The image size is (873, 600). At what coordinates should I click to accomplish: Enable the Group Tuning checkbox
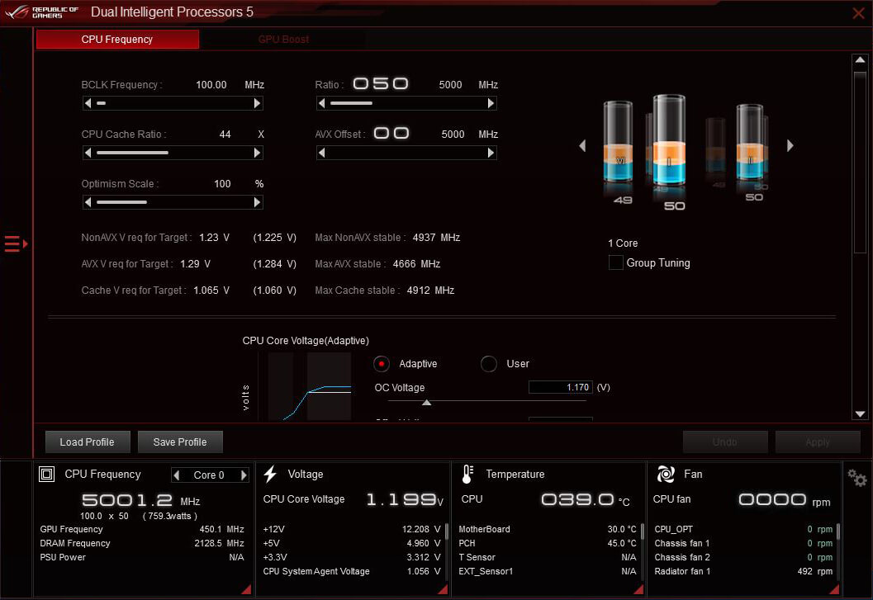pos(615,262)
